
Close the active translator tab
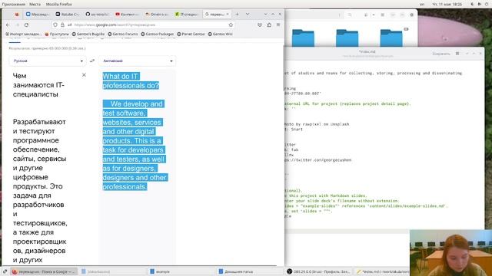[228, 14]
